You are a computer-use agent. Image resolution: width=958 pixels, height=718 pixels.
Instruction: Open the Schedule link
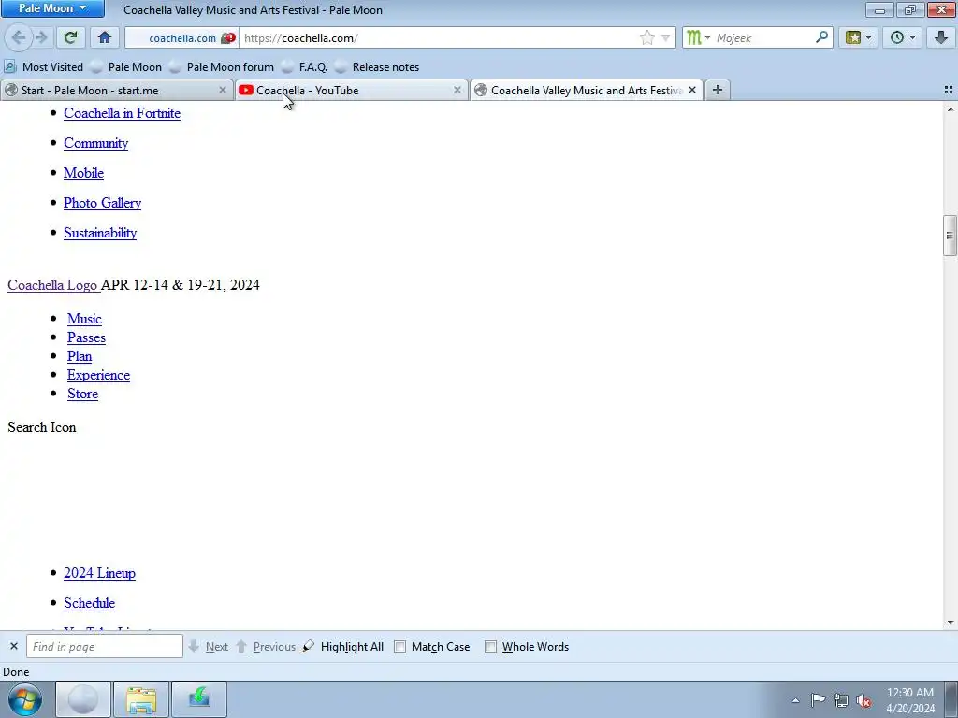click(x=89, y=603)
